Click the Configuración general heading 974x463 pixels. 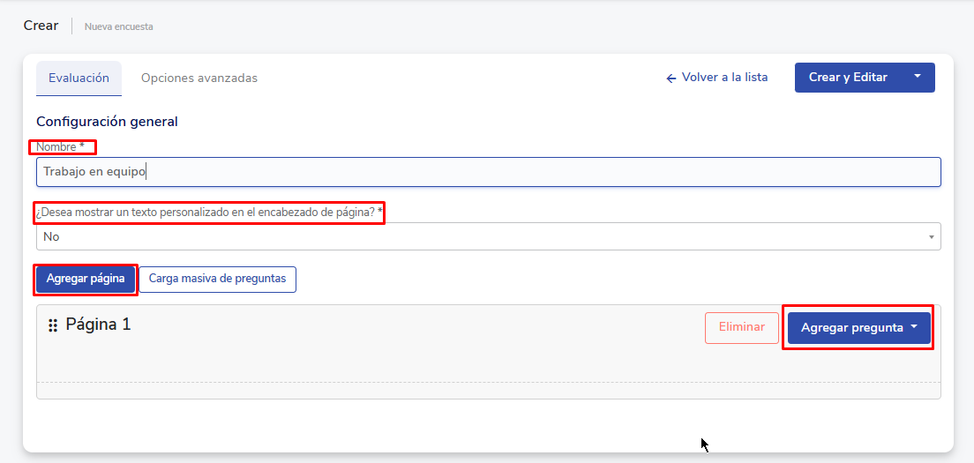(x=107, y=122)
